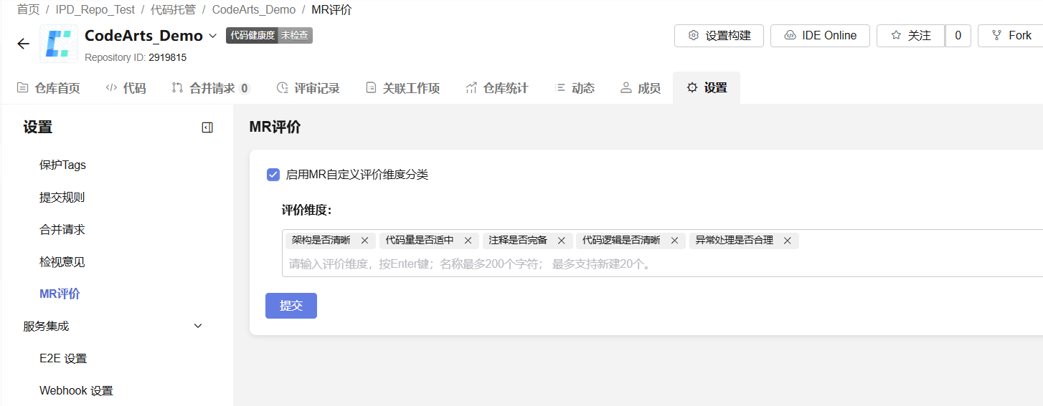
Task: Open CodeArts_Demo breadcrumb link
Action: click(x=254, y=9)
